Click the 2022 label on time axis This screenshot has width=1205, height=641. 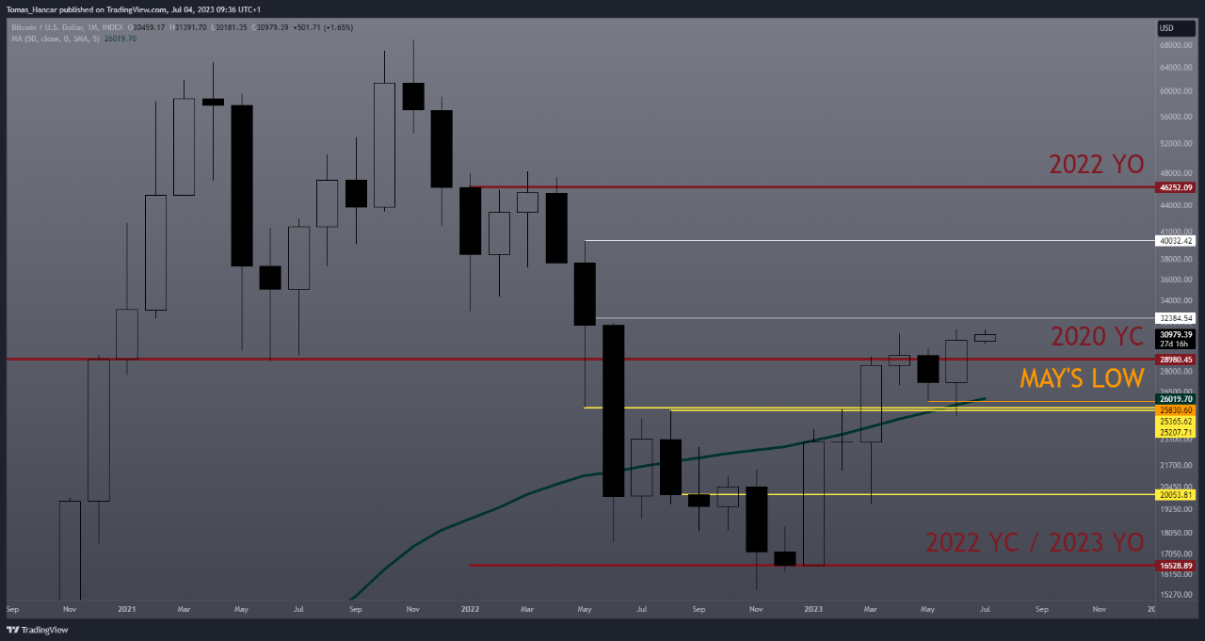tap(471, 609)
